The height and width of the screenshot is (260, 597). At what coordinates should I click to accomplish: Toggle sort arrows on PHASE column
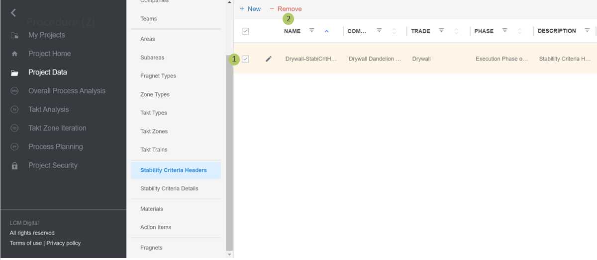pos(519,31)
